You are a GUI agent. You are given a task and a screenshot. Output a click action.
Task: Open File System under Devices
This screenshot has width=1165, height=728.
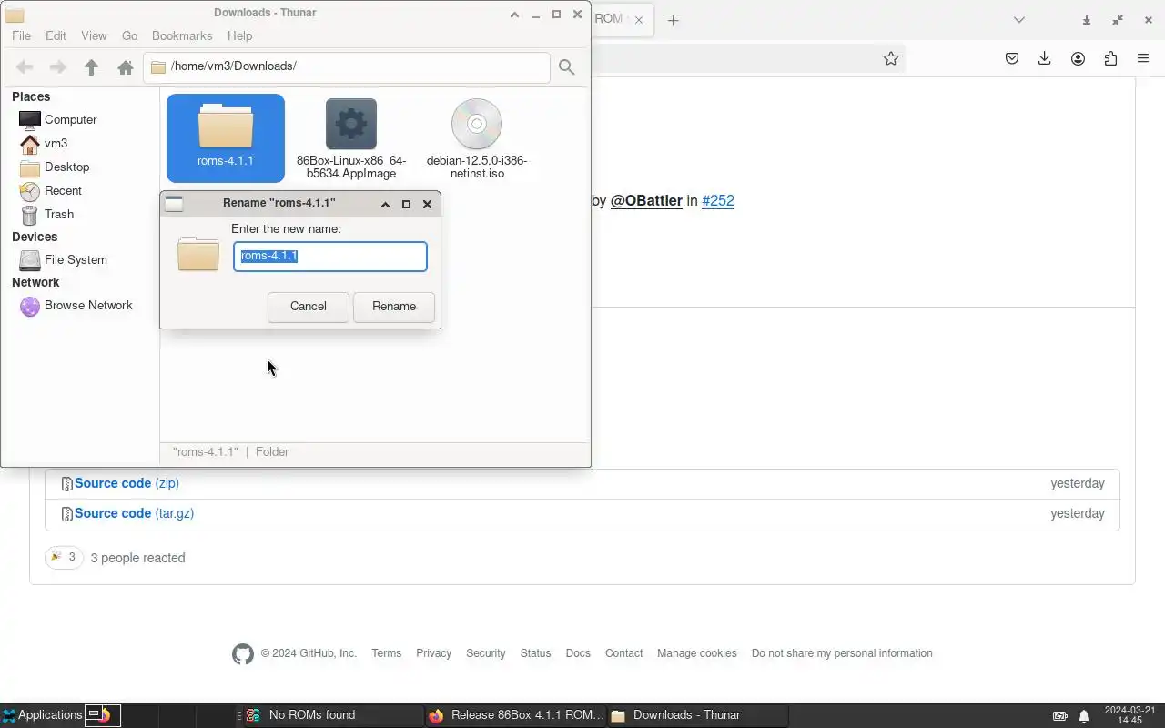pos(76,259)
